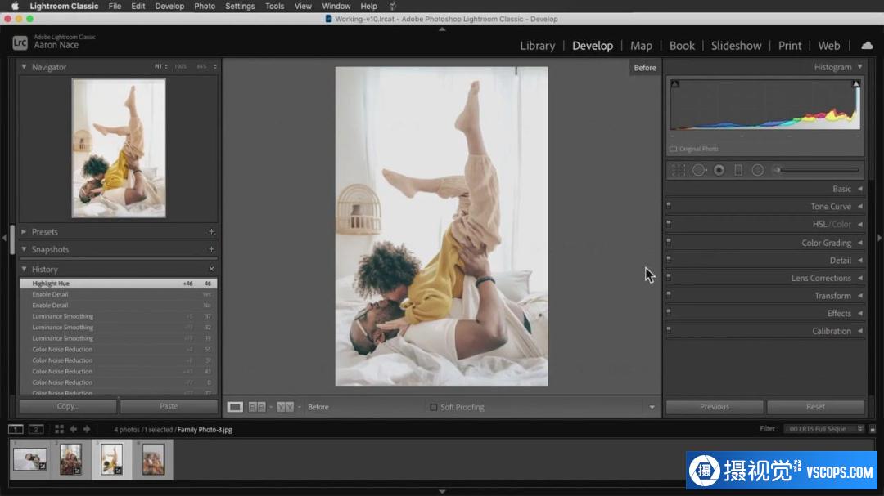This screenshot has width=884, height=496.
Task: Open the Settings menu
Action: pyautogui.click(x=240, y=7)
